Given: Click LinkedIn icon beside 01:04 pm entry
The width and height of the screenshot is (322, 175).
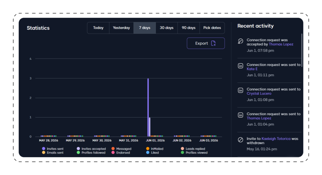Looking at the screenshot, I should tap(241, 115).
